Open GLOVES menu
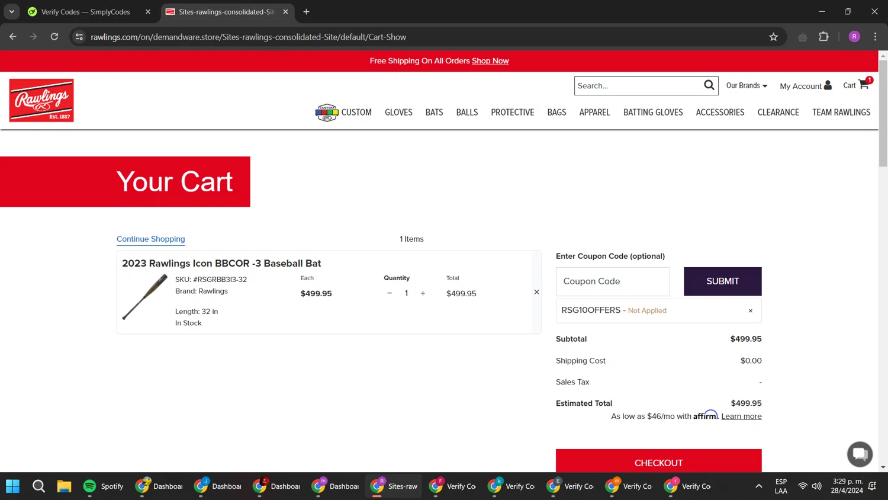 point(398,112)
